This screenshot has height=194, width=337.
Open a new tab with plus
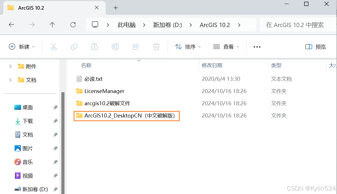(116, 8)
